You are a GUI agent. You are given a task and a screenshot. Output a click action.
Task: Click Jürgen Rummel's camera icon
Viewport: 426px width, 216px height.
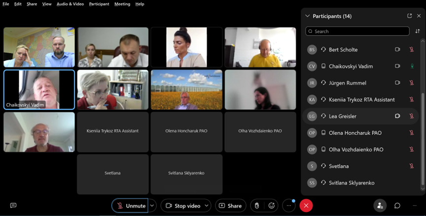coord(397,82)
